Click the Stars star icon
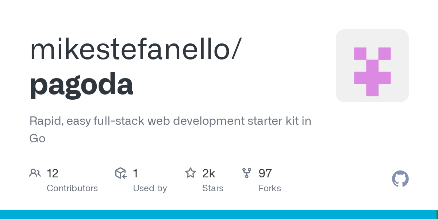The width and height of the screenshot is (438, 219). (x=191, y=173)
